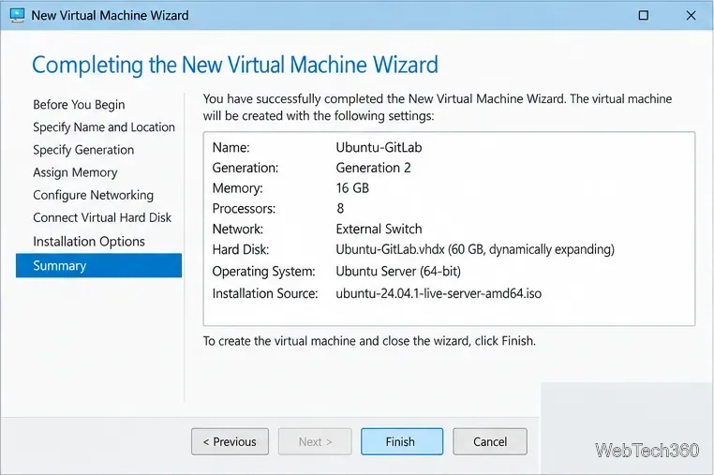Viewport: 714px width, 475px height.
Task: Click the wizard window title bar icon
Action: pos(17,15)
